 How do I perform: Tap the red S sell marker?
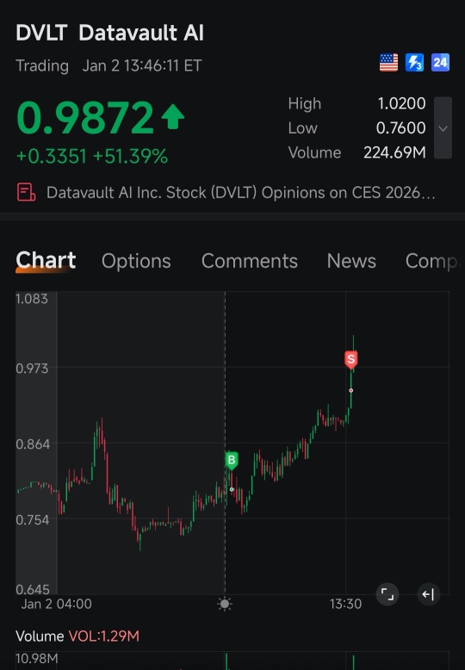click(350, 360)
